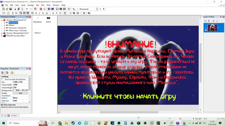Viewport: 225px width, 126px height.
Task: Select the hand pan tool
Action: 13,13
